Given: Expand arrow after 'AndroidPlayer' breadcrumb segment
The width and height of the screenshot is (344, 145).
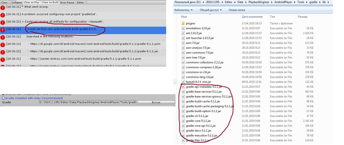Looking at the screenshot, I should [295, 2].
